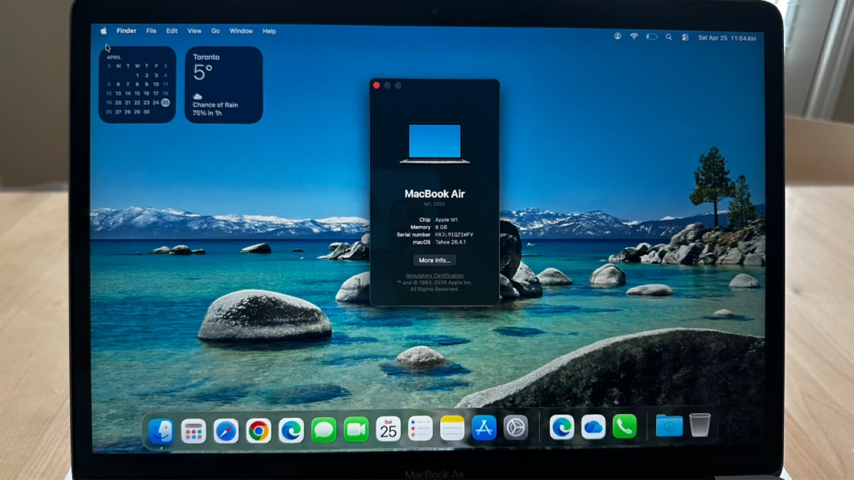Close the About This Mac window
This screenshot has width=854, height=480.
[376, 85]
